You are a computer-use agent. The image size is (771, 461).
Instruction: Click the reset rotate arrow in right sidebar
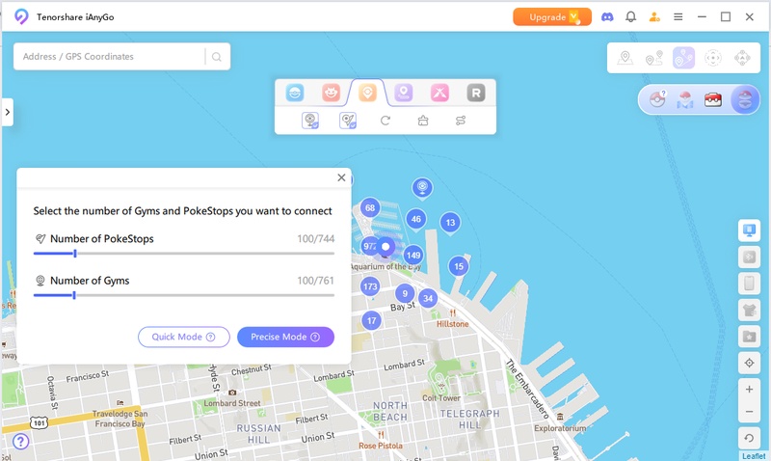(749, 438)
